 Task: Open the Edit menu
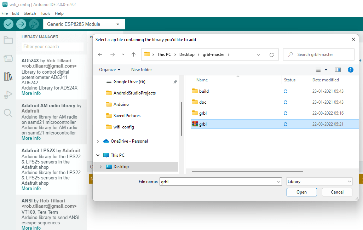pos(16,13)
